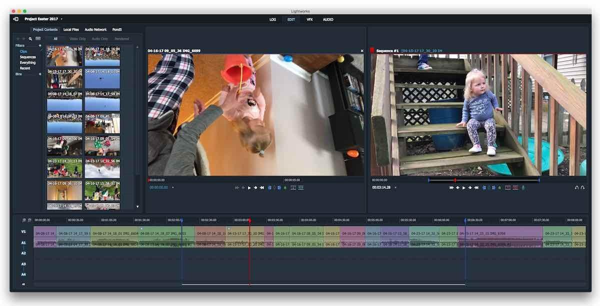Select clip thumbnail 04-15-17 17_30_20 IM

[64, 78]
